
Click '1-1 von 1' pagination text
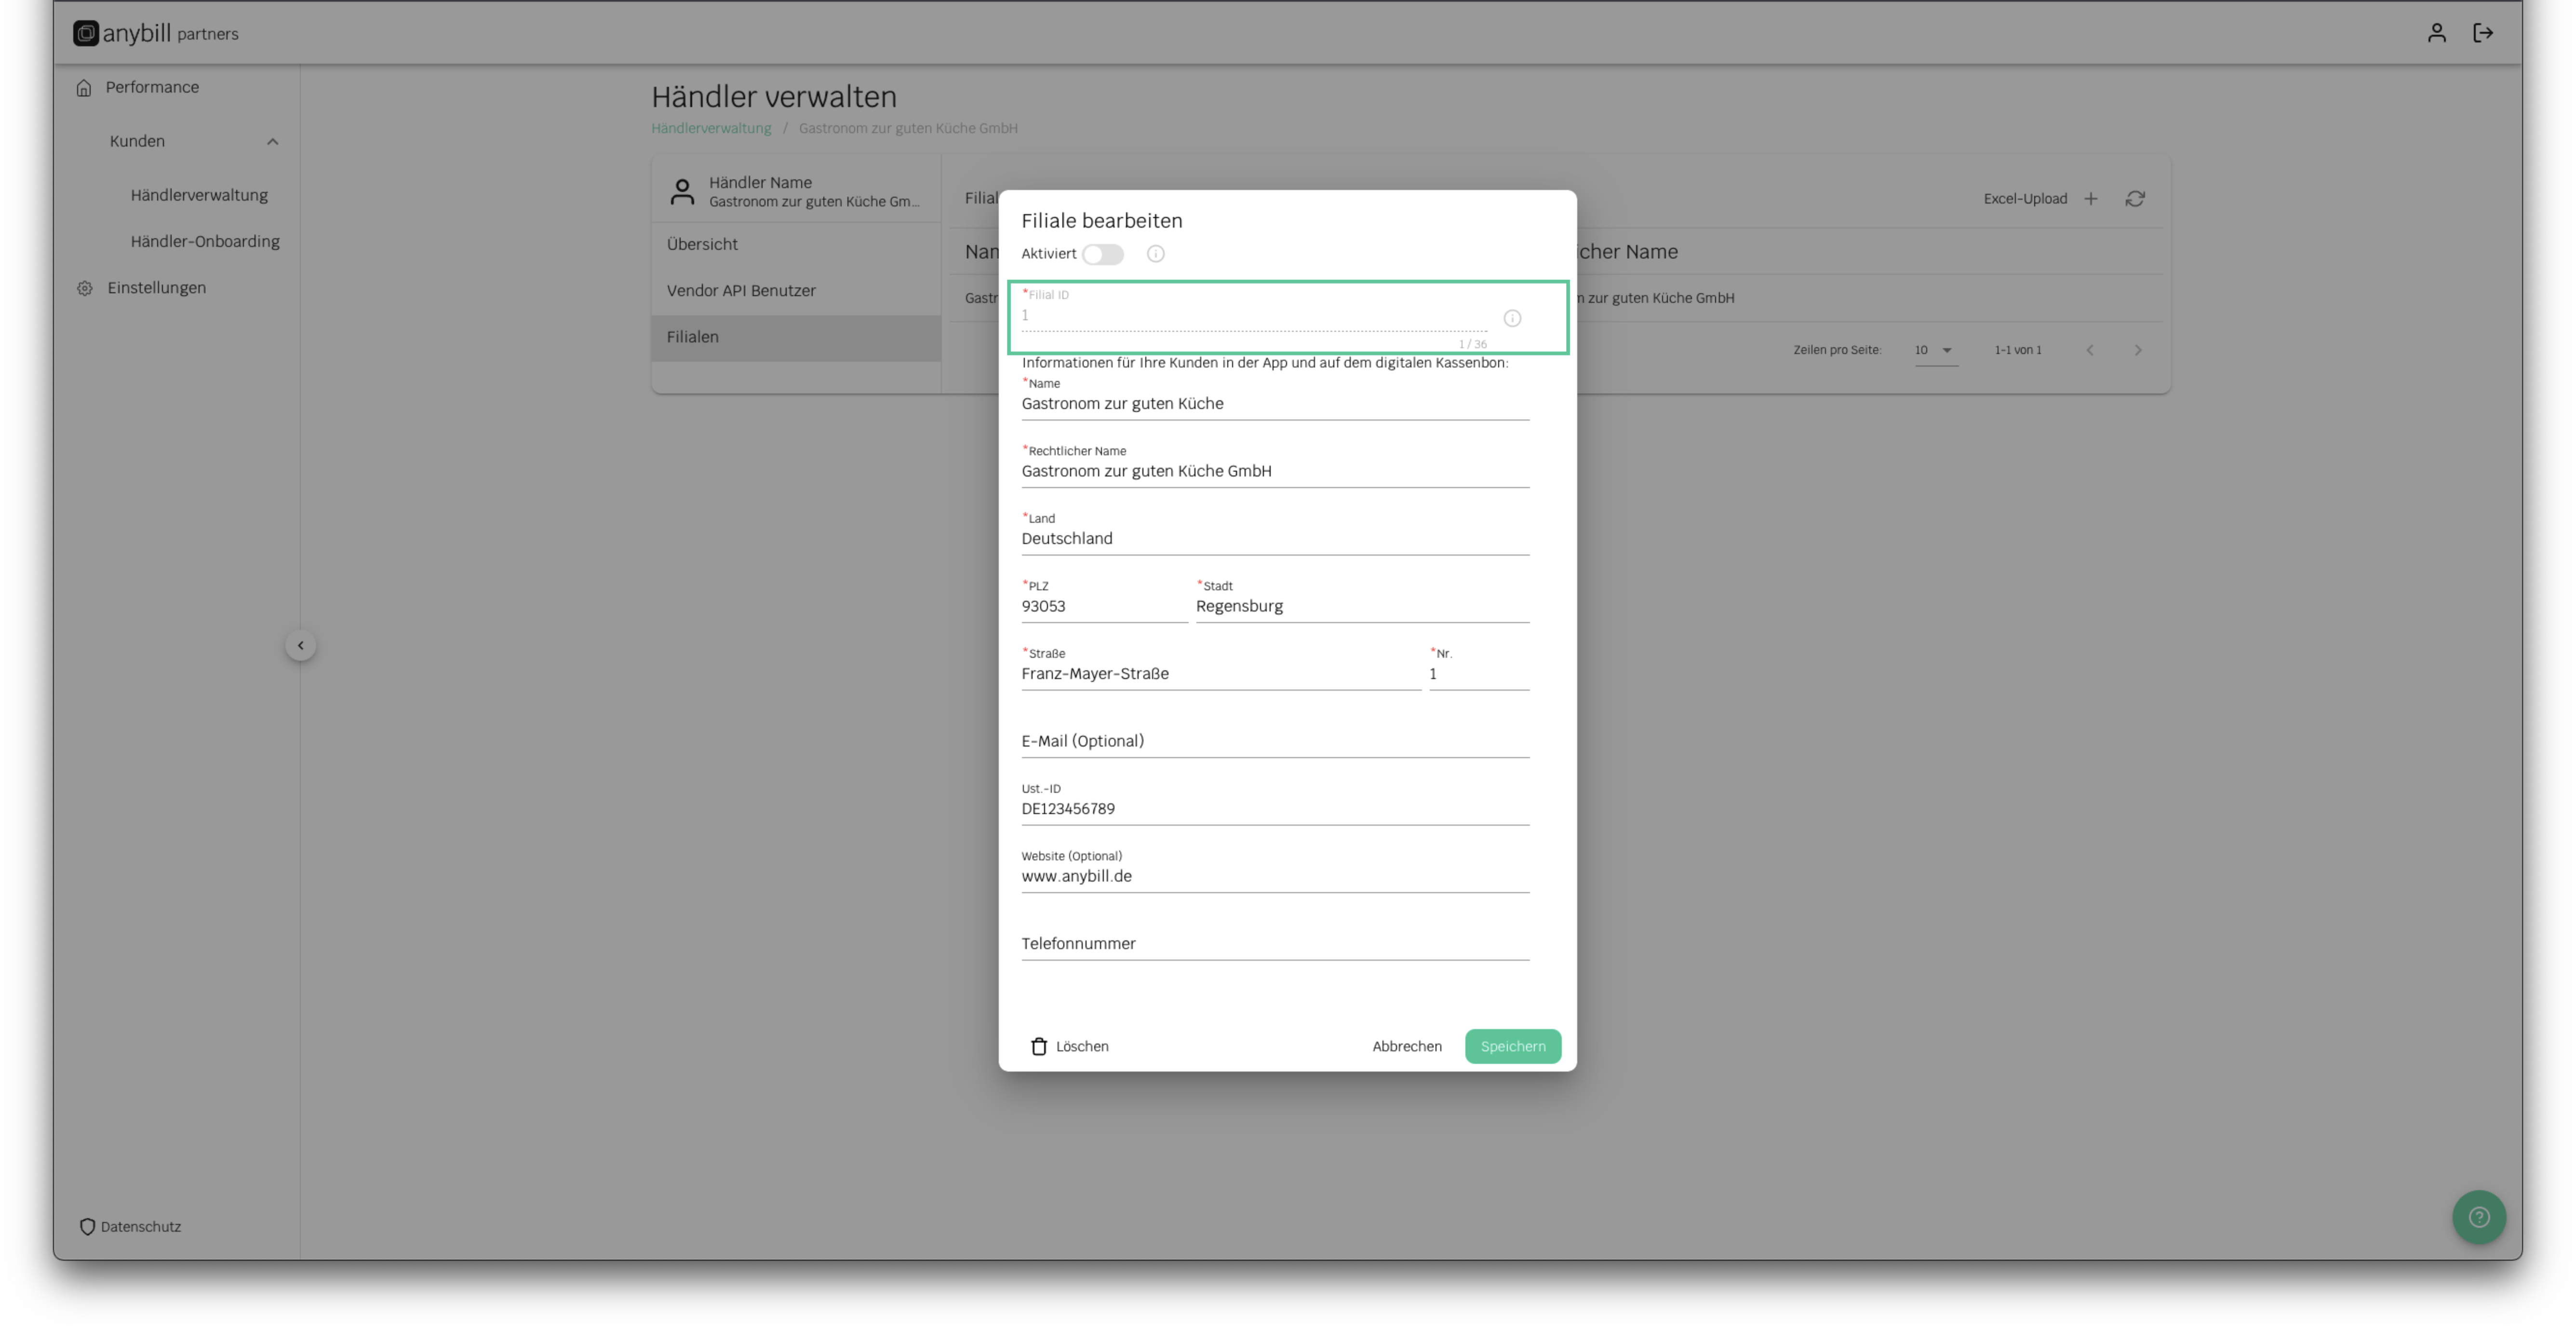pyautogui.click(x=2018, y=350)
